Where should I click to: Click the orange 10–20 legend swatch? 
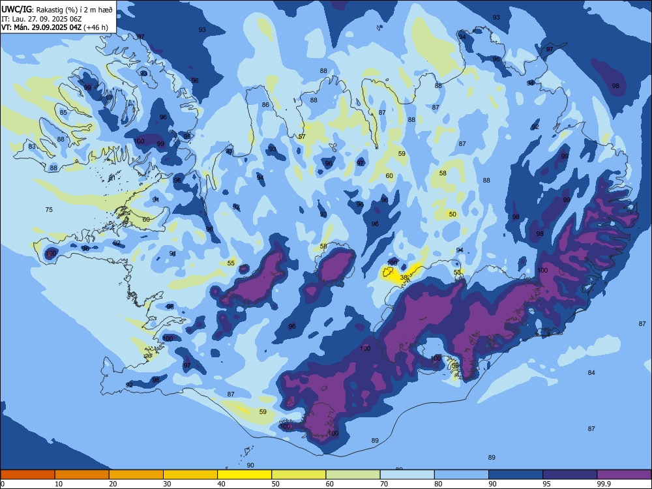[82, 475]
